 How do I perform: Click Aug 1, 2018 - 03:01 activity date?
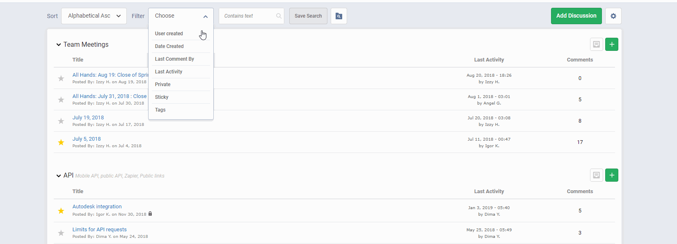[x=489, y=97]
